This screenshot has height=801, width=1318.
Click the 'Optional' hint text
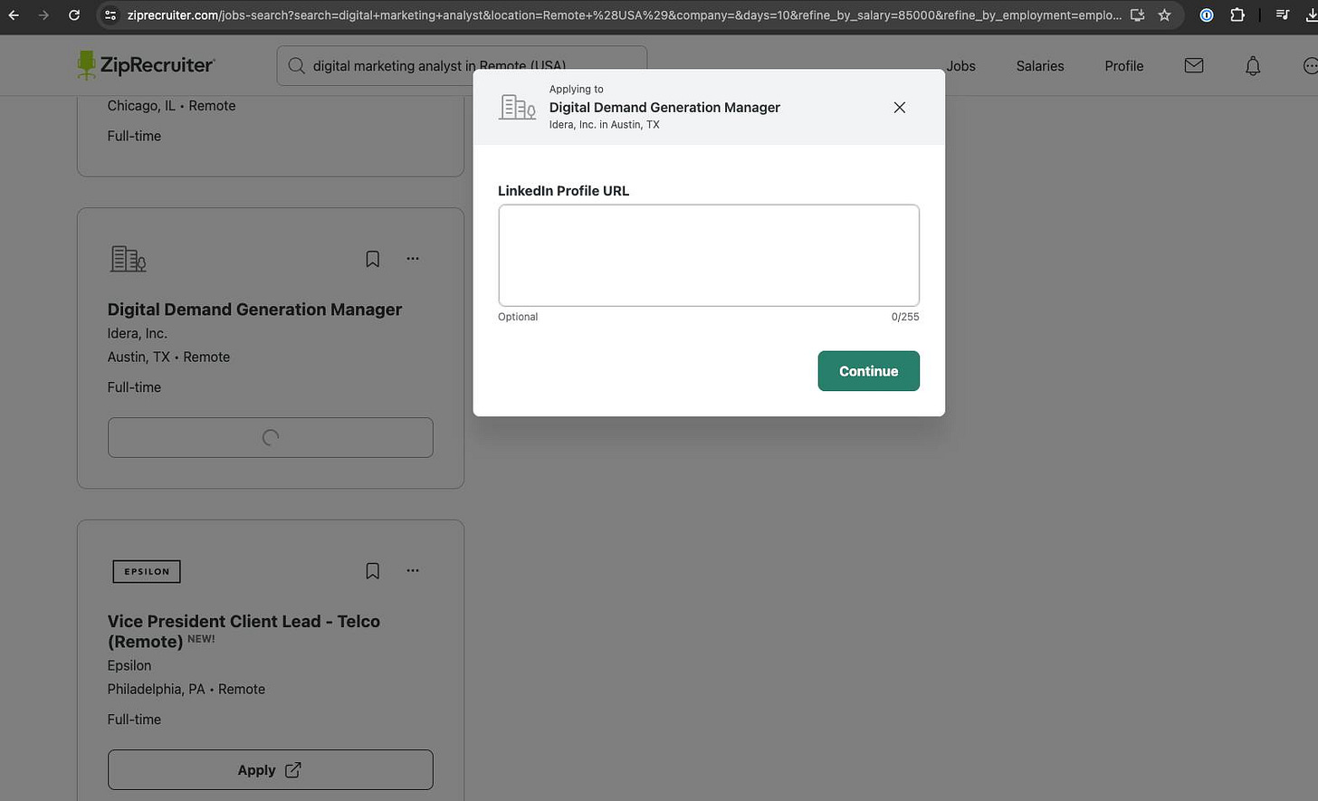pos(518,317)
